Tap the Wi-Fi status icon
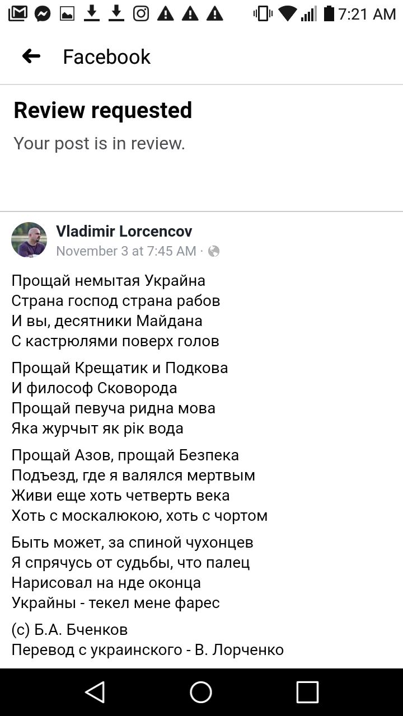 287,13
